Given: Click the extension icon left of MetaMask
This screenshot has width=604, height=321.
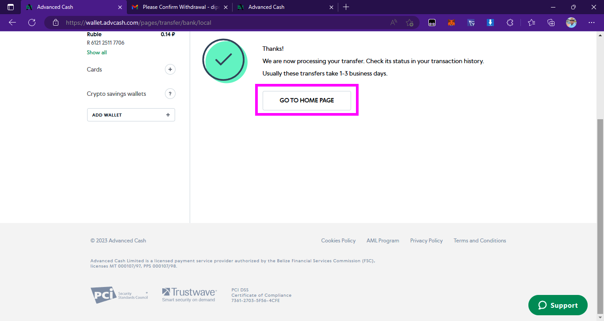Looking at the screenshot, I should tap(432, 23).
